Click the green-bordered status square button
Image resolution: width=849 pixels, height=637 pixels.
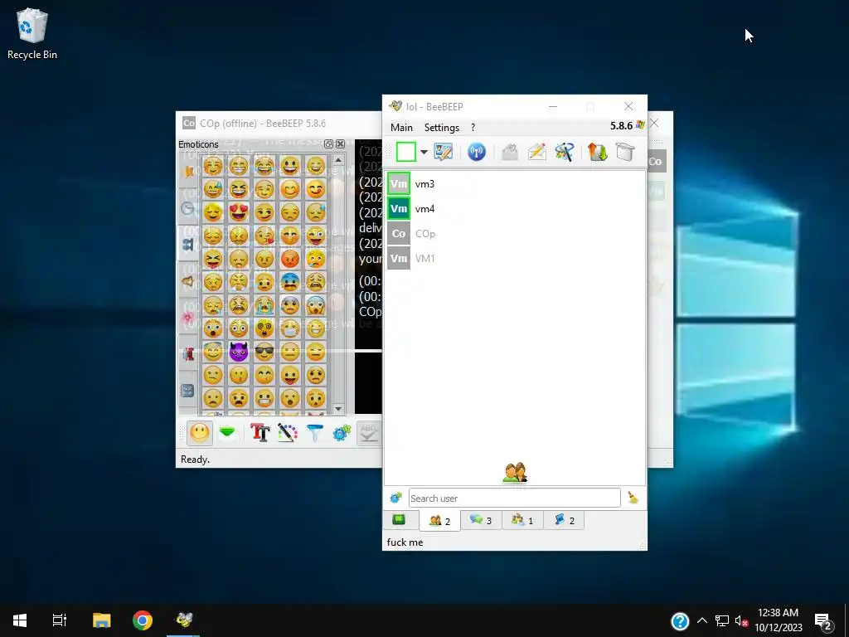tap(406, 152)
